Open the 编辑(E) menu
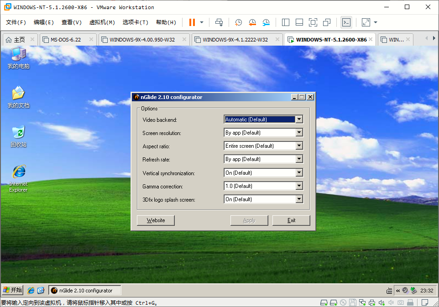Image resolution: width=439 pixels, height=307 pixels. pyautogui.click(x=44, y=22)
